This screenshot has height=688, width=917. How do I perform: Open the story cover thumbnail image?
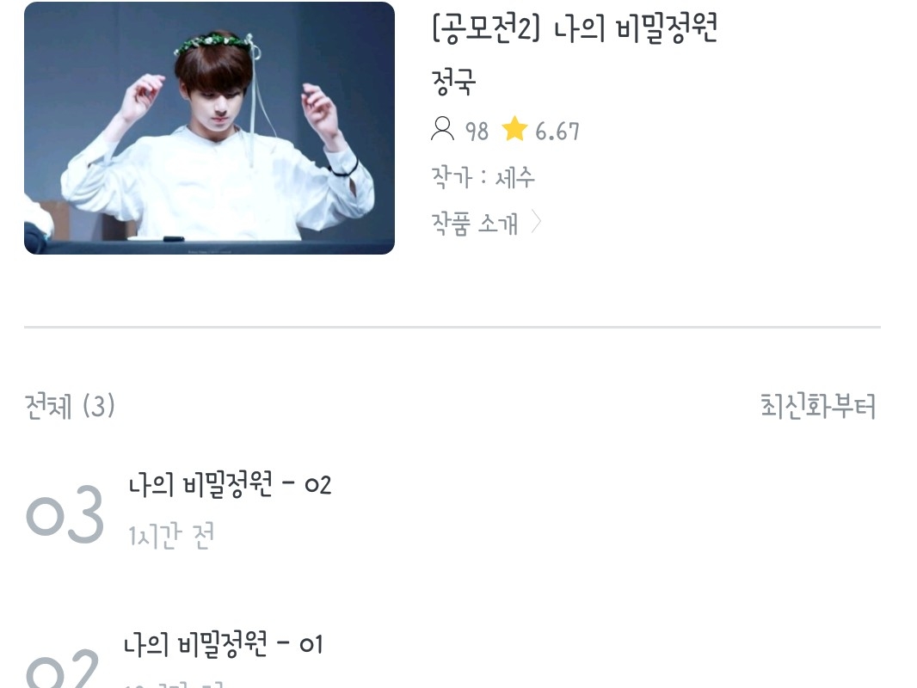(x=209, y=128)
